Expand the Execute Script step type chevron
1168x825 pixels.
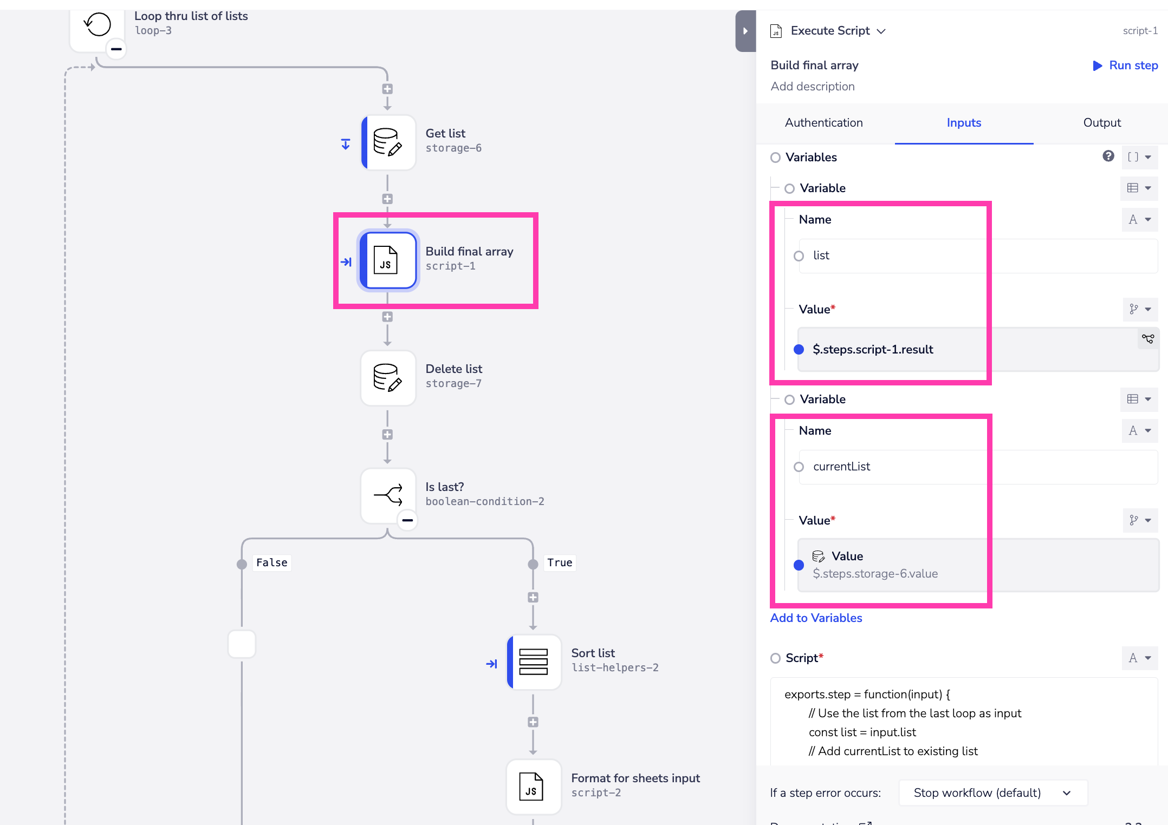pyautogui.click(x=881, y=31)
